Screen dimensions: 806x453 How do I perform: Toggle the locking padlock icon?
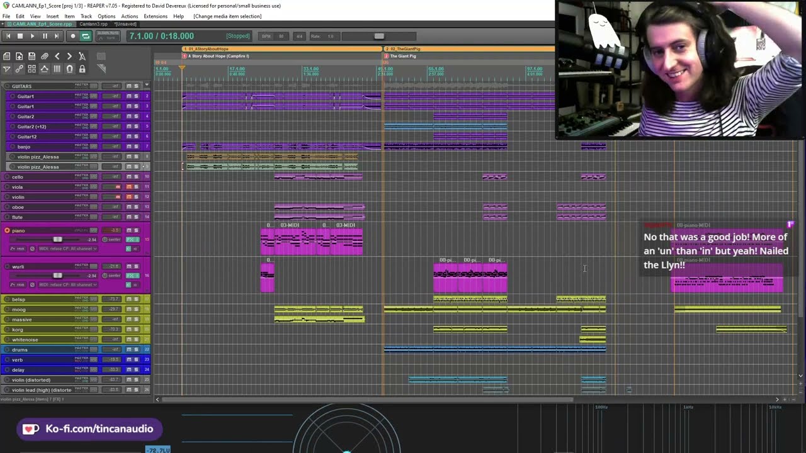82,69
